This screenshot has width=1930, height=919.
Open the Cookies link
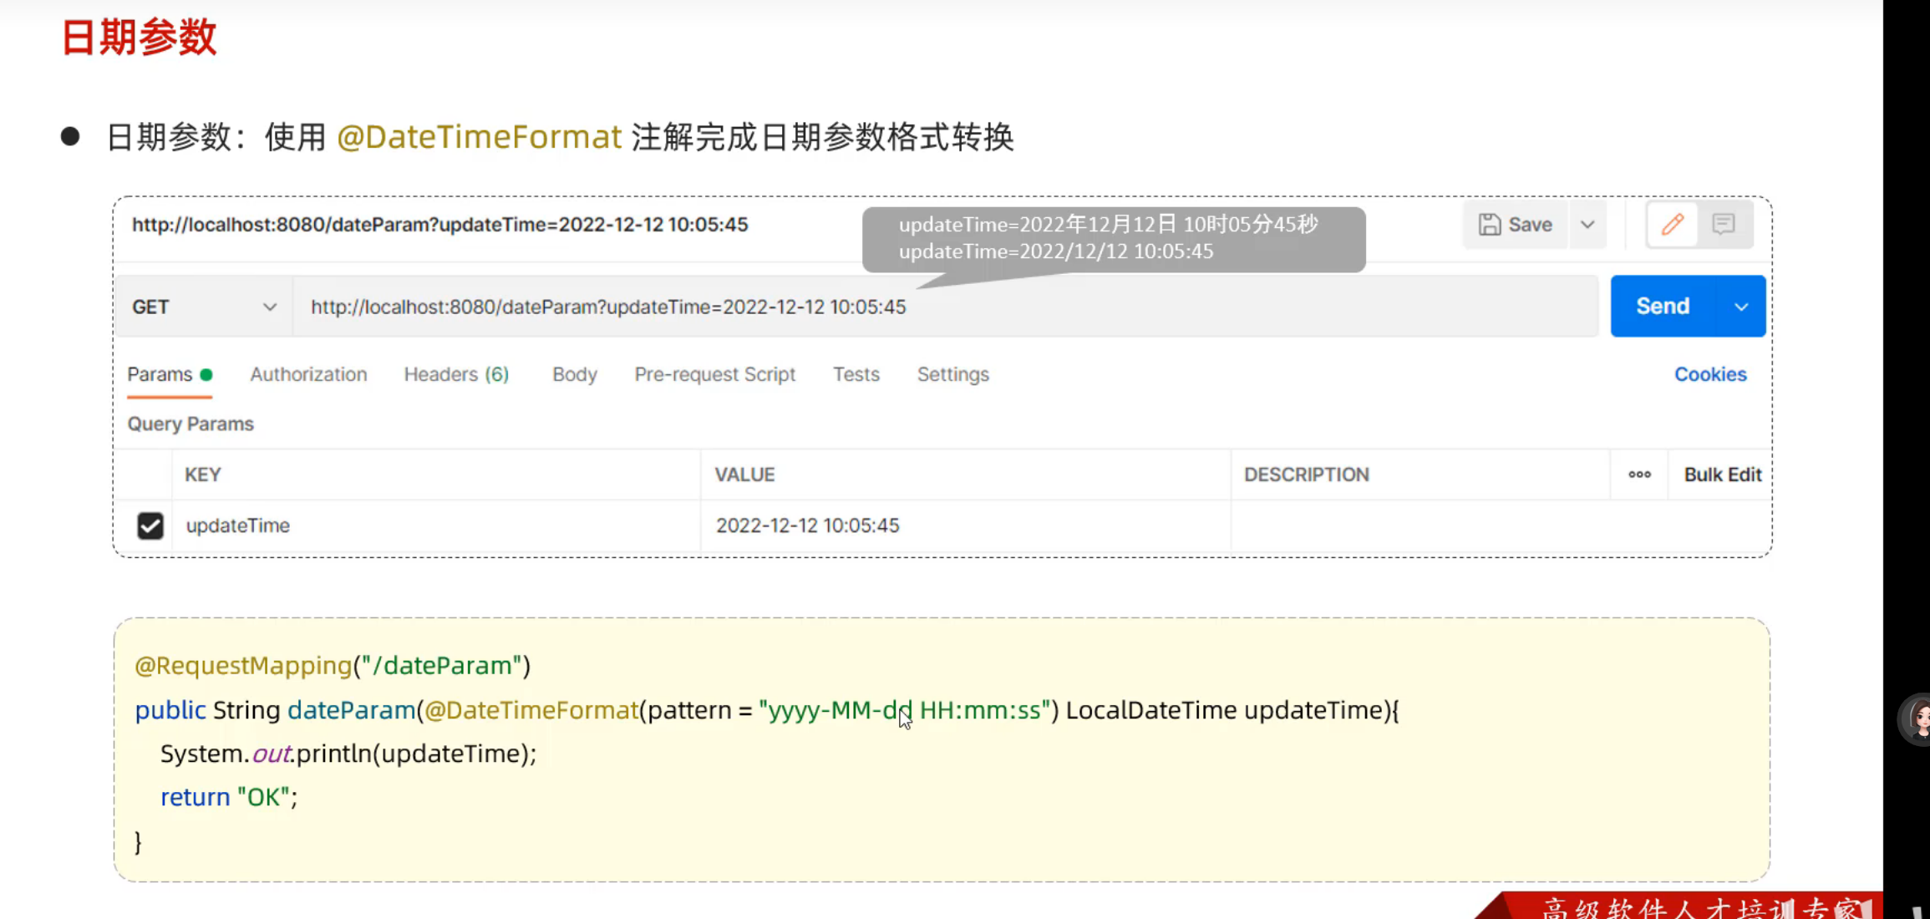[x=1709, y=374]
